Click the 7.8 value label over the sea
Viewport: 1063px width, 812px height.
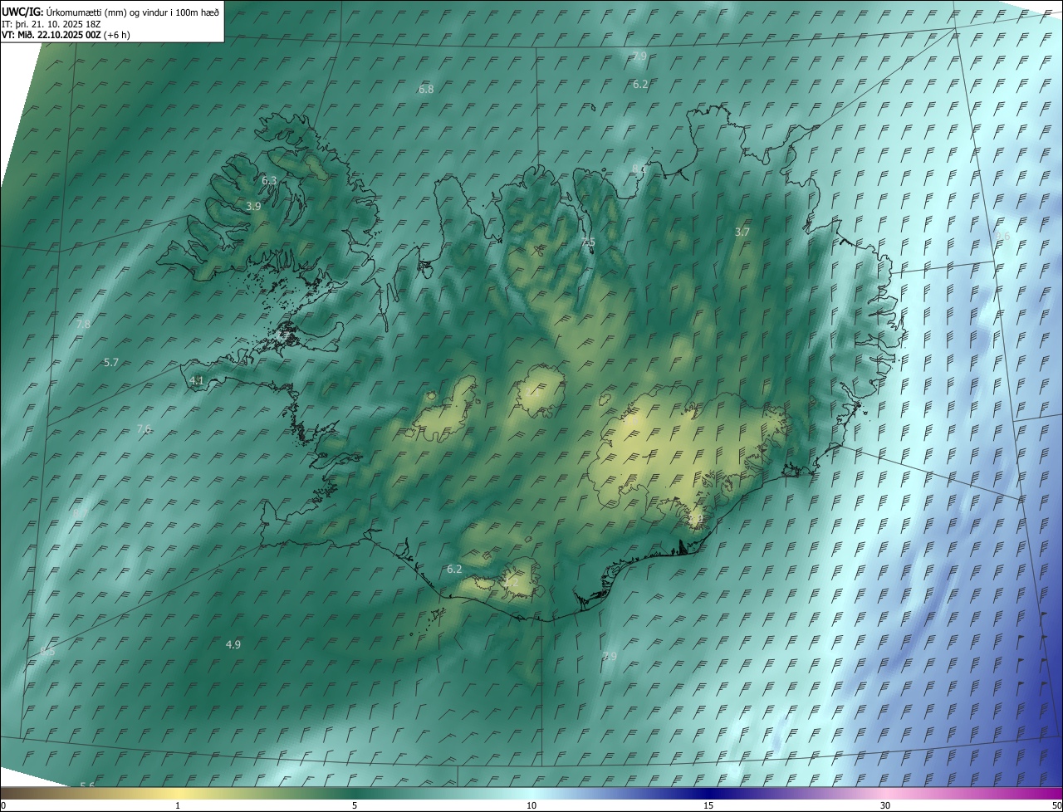pyautogui.click(x=83, y=325)
